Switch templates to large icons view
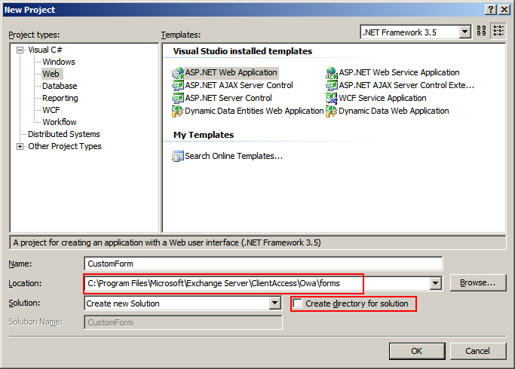Image resolution: width=515 pixels, height=369 pixels. (x=481, y=31)
